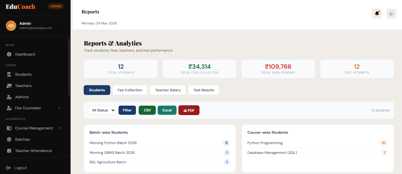Click the Students graduation cap icon
This screenshot has width=402, height=174.
[x=9, y=74]
